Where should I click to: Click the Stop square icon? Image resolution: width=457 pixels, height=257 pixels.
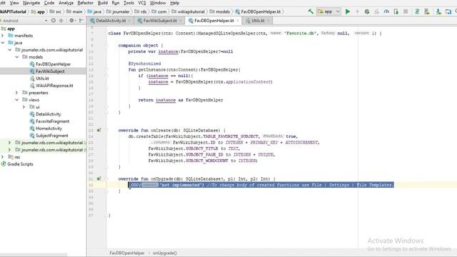(406, 11)
